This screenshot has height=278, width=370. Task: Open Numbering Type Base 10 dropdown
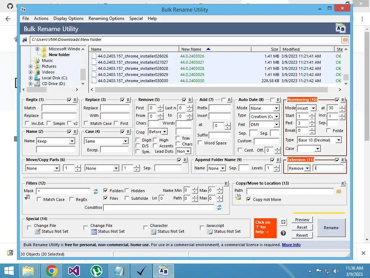339,140
